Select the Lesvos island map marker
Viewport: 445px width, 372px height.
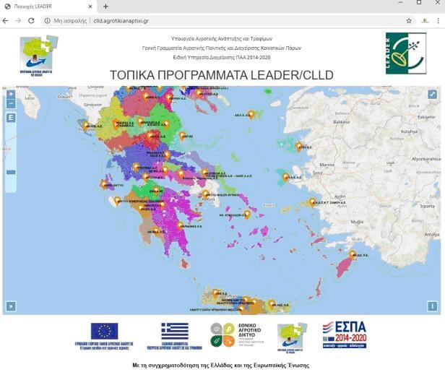point(298,145)
